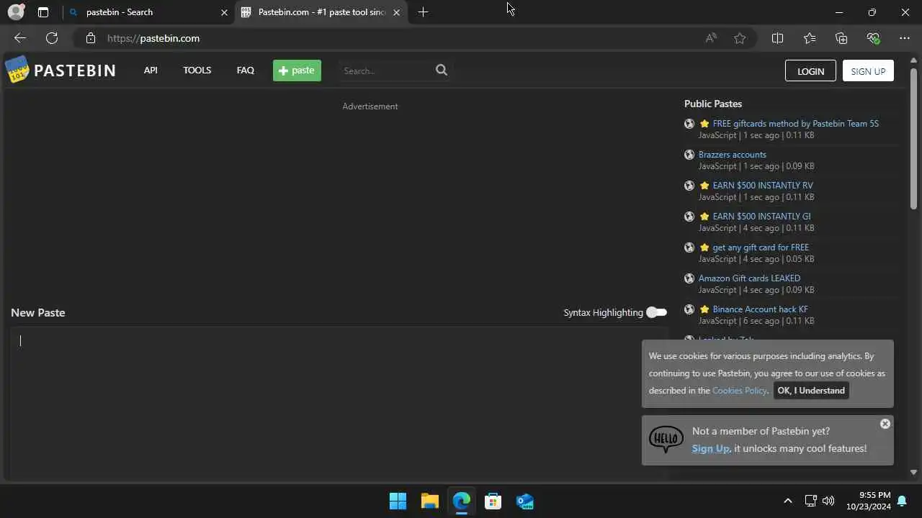Go back with the browser back arrow
Screen dimensions: 922x518
(x=20, y=38)
